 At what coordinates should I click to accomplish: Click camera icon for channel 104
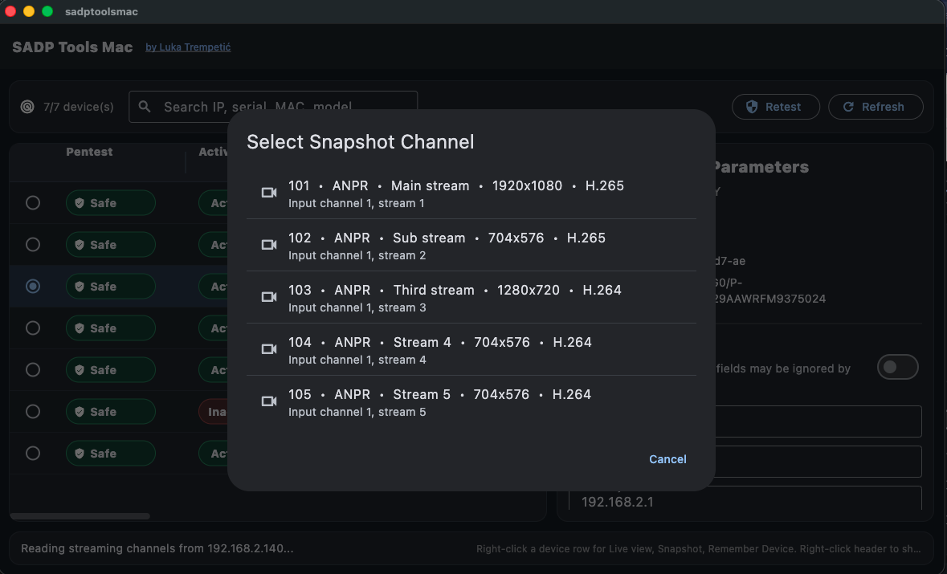coord(269,349)
